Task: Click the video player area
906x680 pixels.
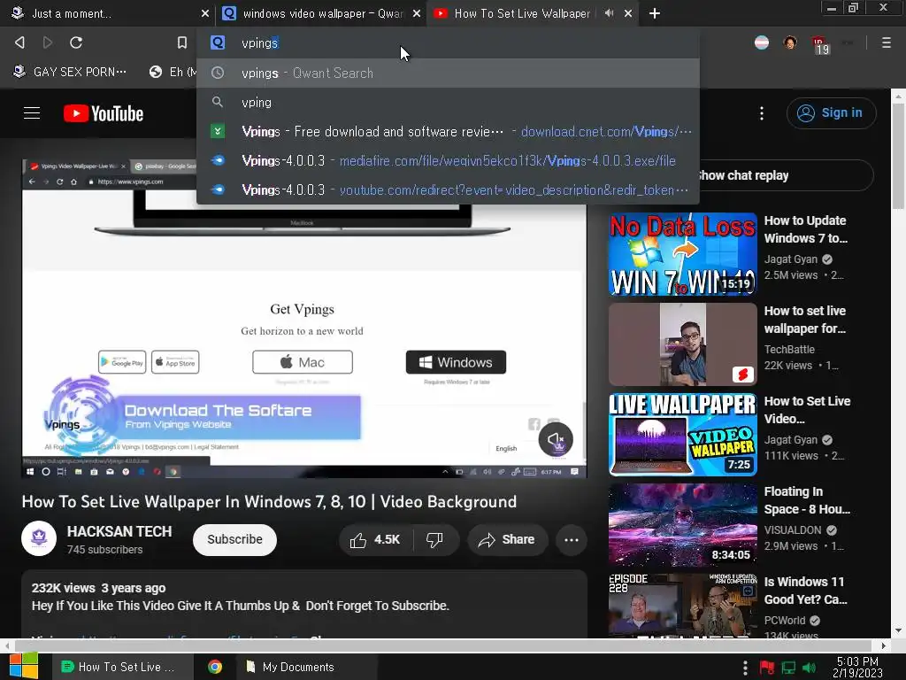Action: [304, 318]
